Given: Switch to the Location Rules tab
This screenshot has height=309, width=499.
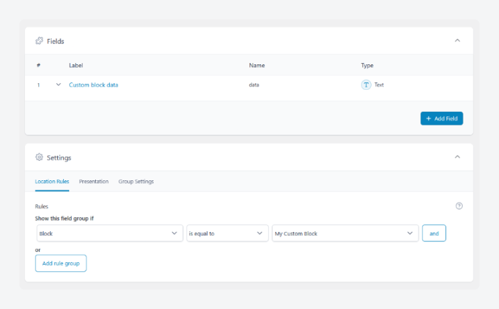Looking at the screenshot, I should 52,182.
